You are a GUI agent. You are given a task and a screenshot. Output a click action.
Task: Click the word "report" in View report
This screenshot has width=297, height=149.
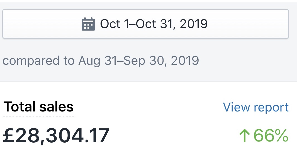[x=271, y=108]
